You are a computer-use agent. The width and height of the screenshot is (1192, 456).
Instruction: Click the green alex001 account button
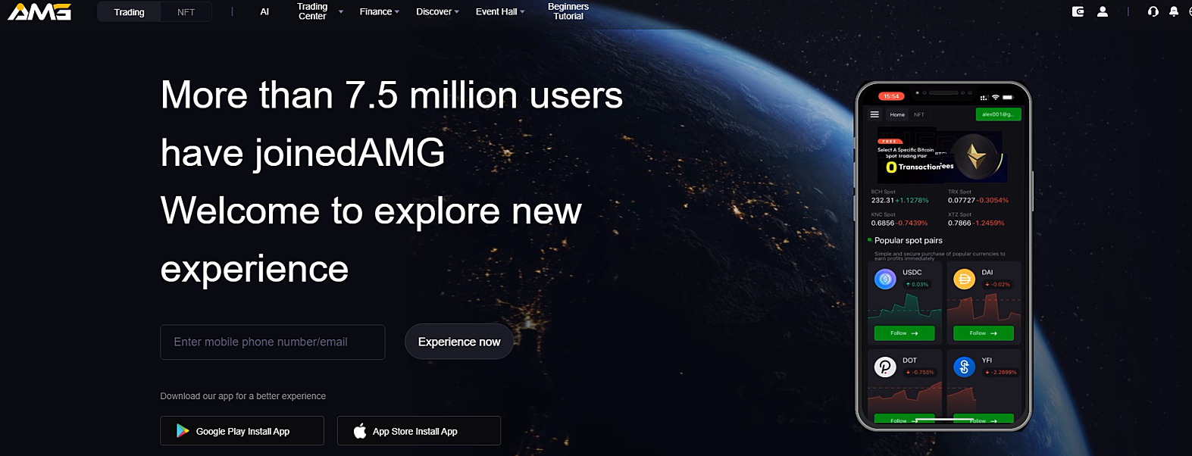coord(998,114)
